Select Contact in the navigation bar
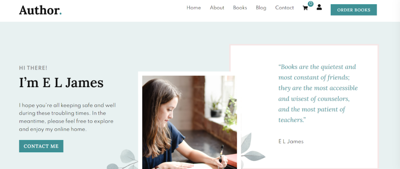This screenshot has height=169, width=400. click(x=284, y=8)
